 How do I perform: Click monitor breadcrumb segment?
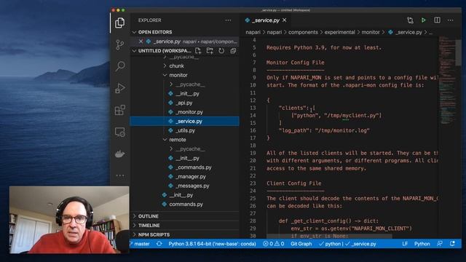pyautogui.click(x=371, y=32)
